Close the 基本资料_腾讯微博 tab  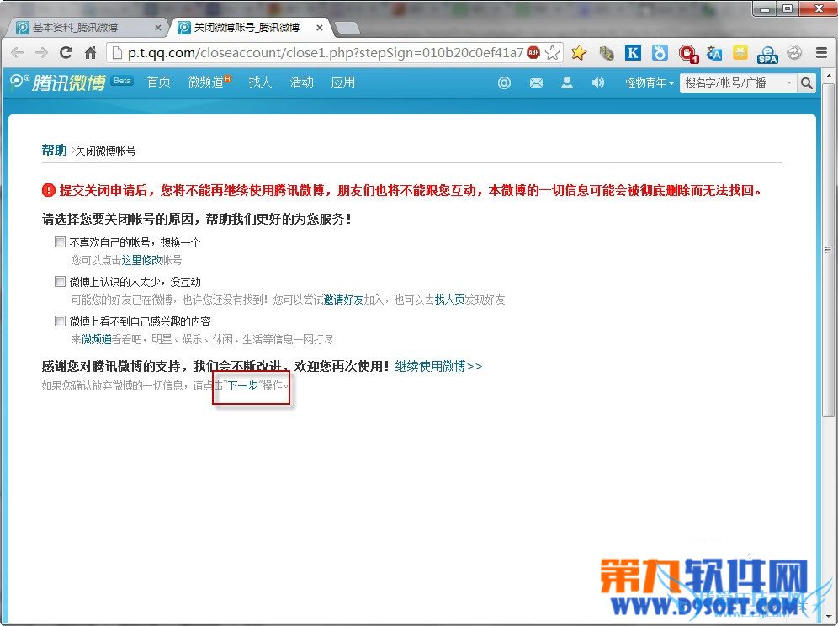point(157,28)
